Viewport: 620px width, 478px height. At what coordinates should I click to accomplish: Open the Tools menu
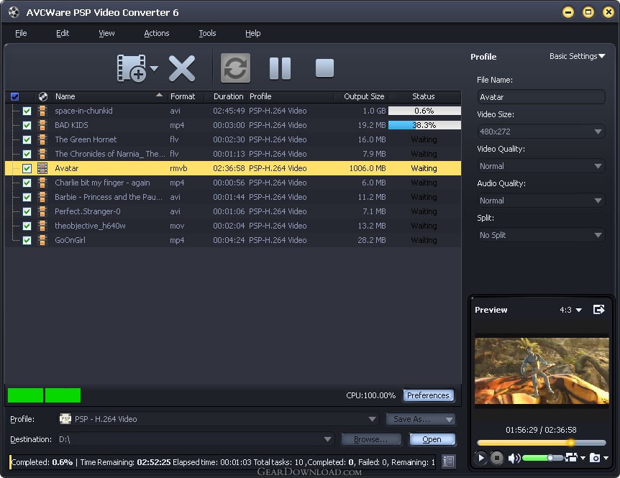tap(207, 33)
